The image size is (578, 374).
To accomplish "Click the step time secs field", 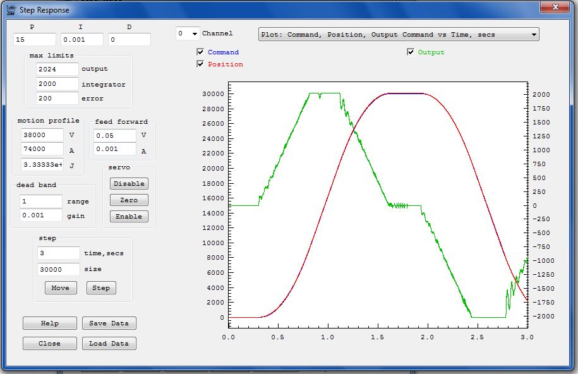I will pyautogui.click(x=59, y=253).
